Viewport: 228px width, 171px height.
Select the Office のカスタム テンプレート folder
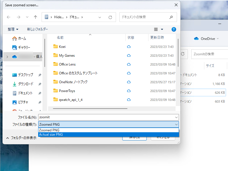78,73
